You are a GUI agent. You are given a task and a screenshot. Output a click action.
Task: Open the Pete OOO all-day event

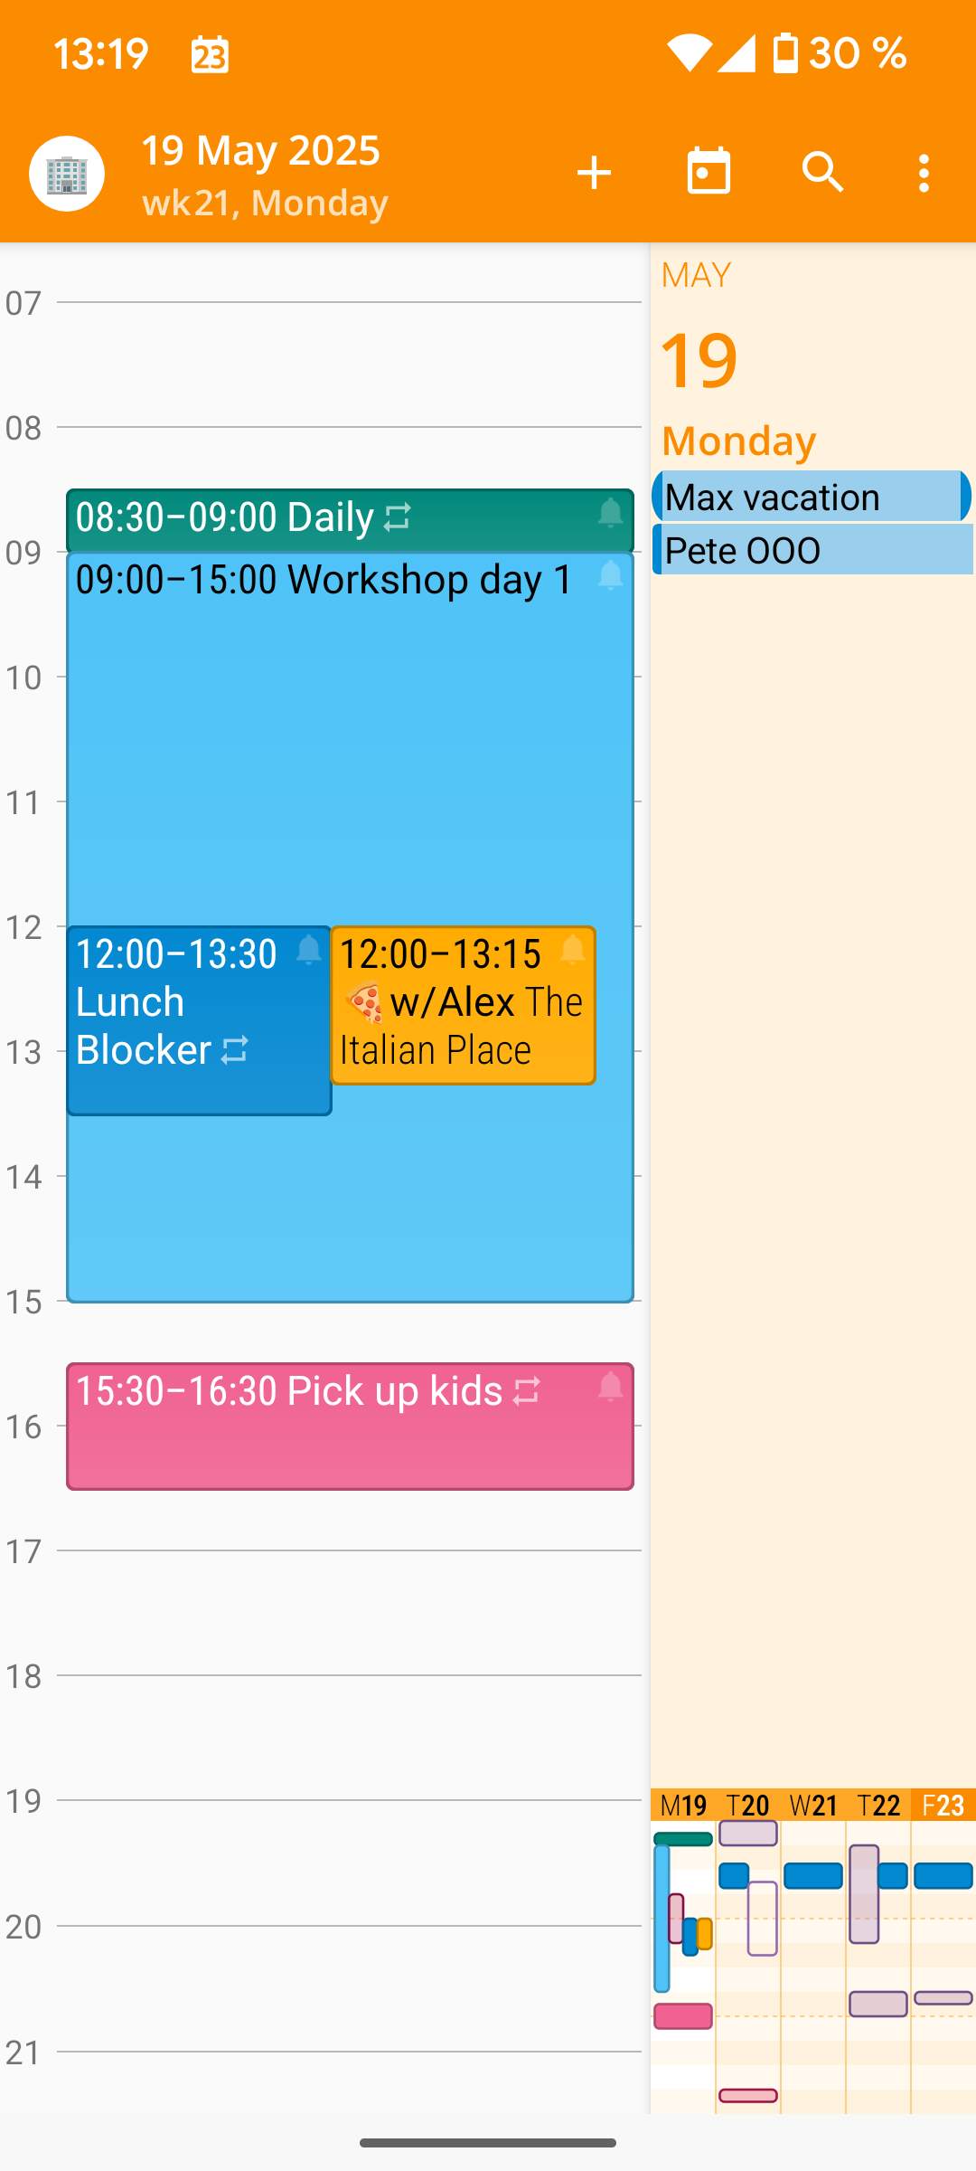(x=812, y=550)
